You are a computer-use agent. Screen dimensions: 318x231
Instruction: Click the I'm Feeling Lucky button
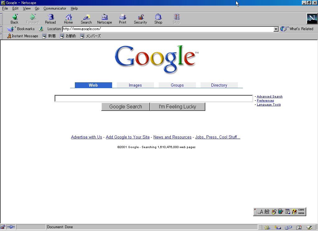(x=177, y=107)
